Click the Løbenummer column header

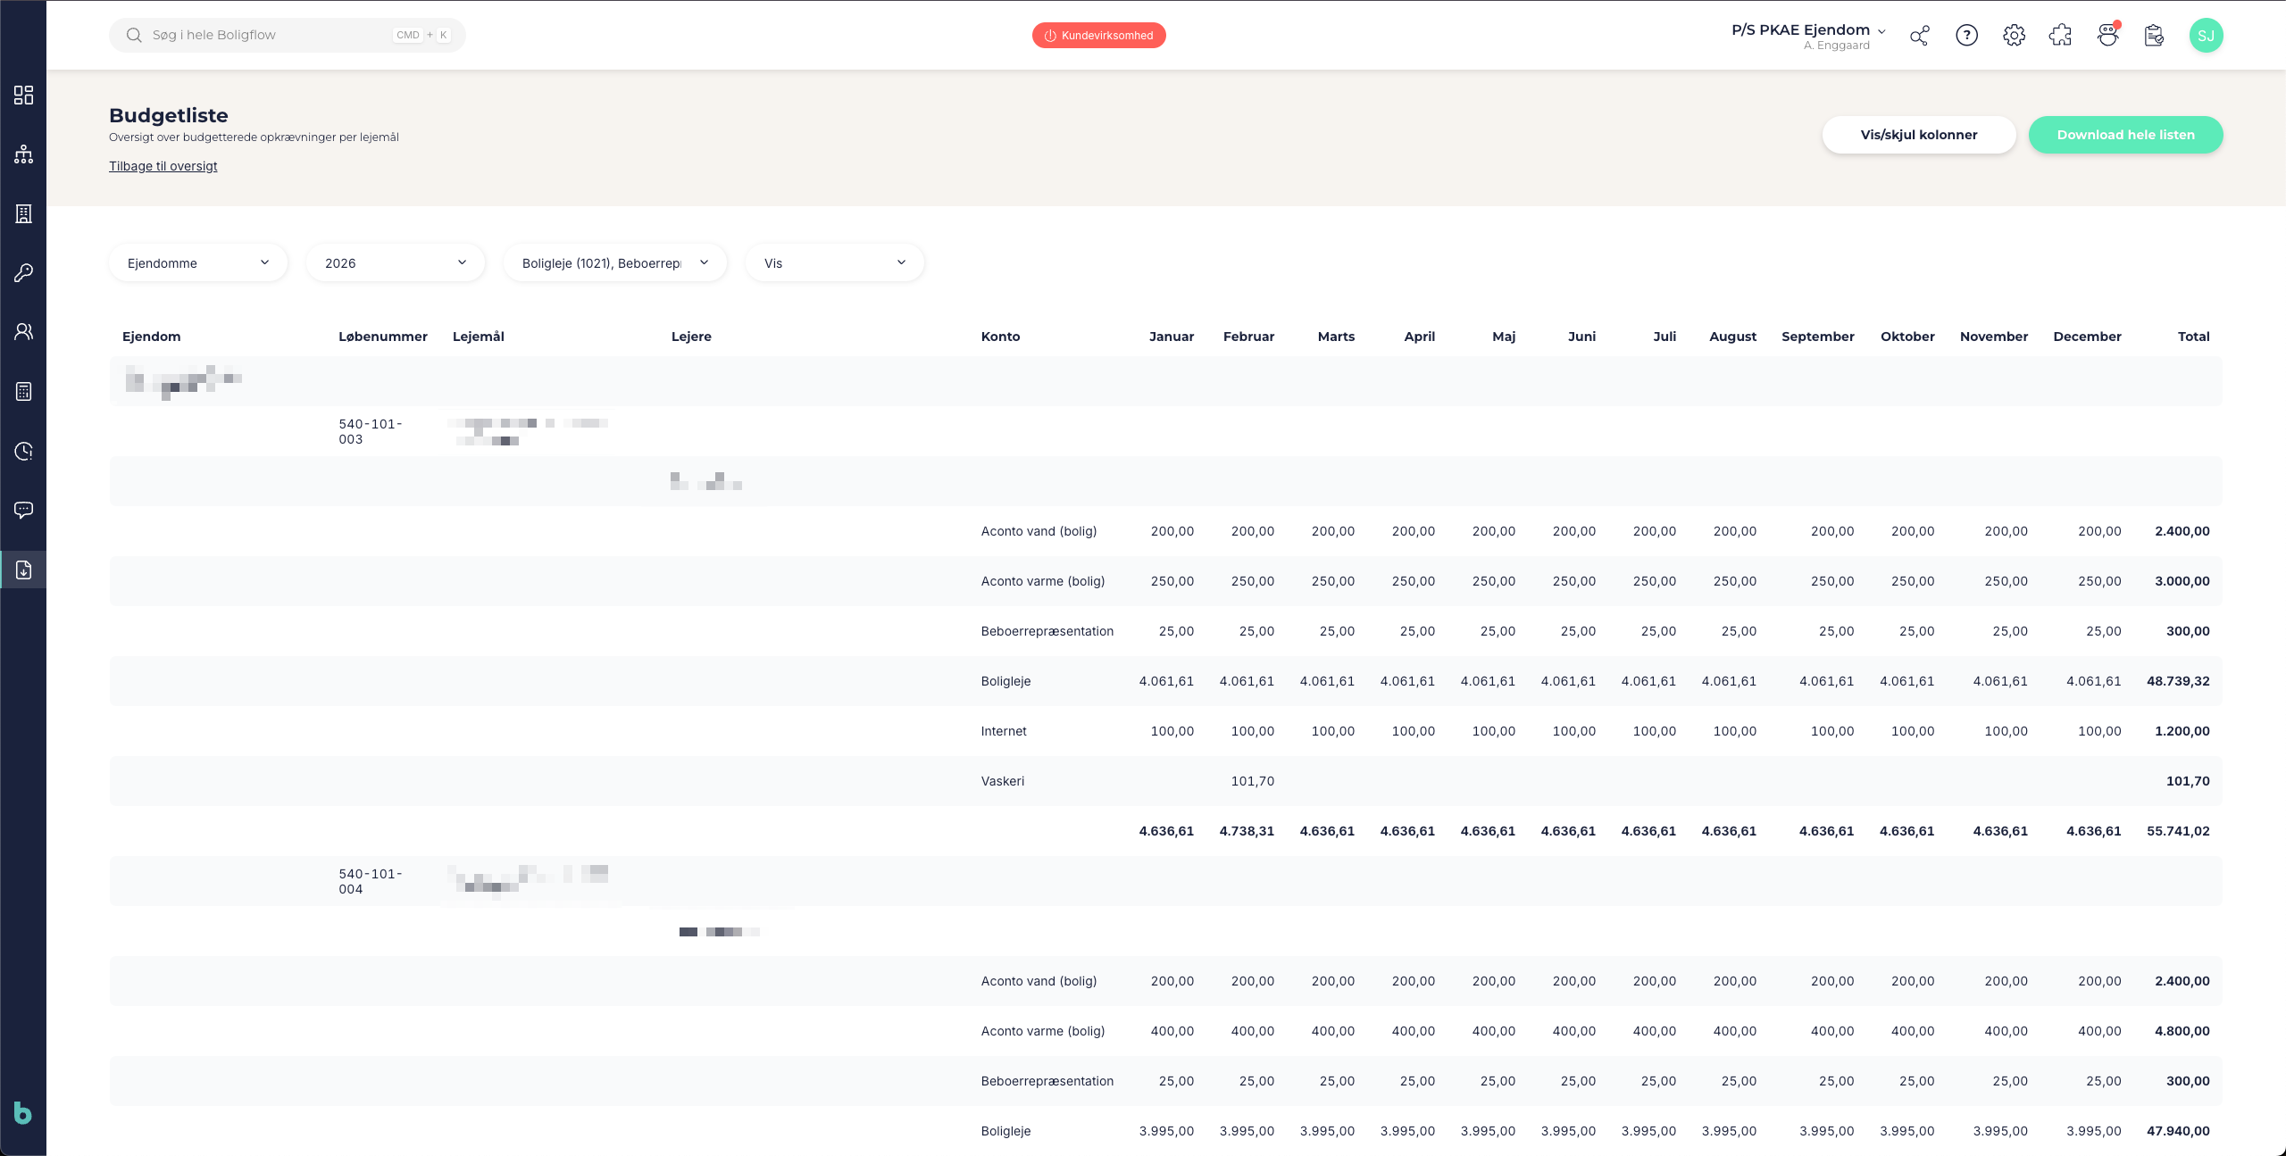[x=383, y=337]
